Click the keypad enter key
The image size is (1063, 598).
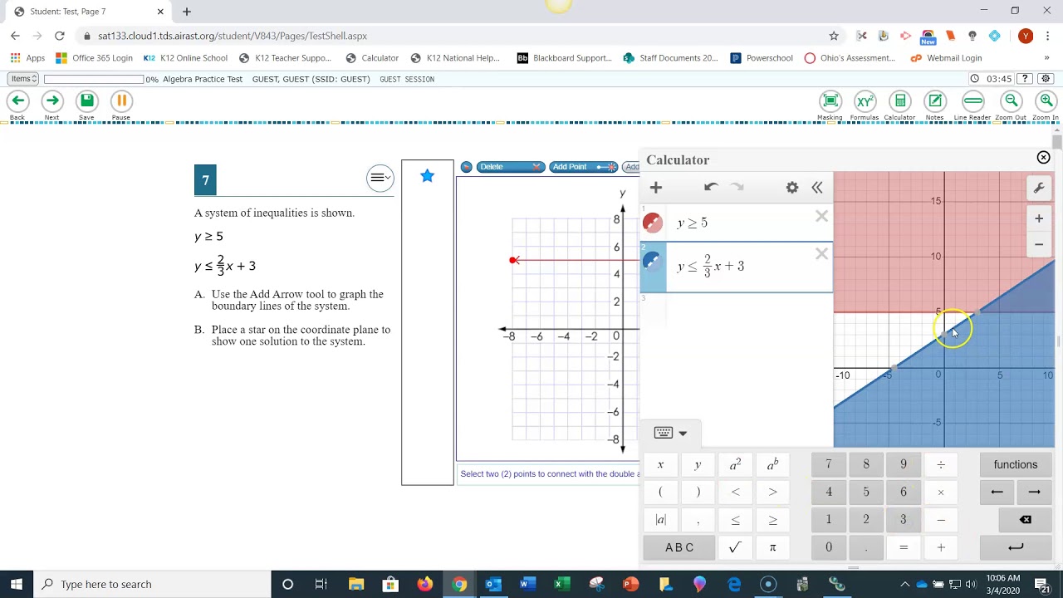click(1016, 547)
